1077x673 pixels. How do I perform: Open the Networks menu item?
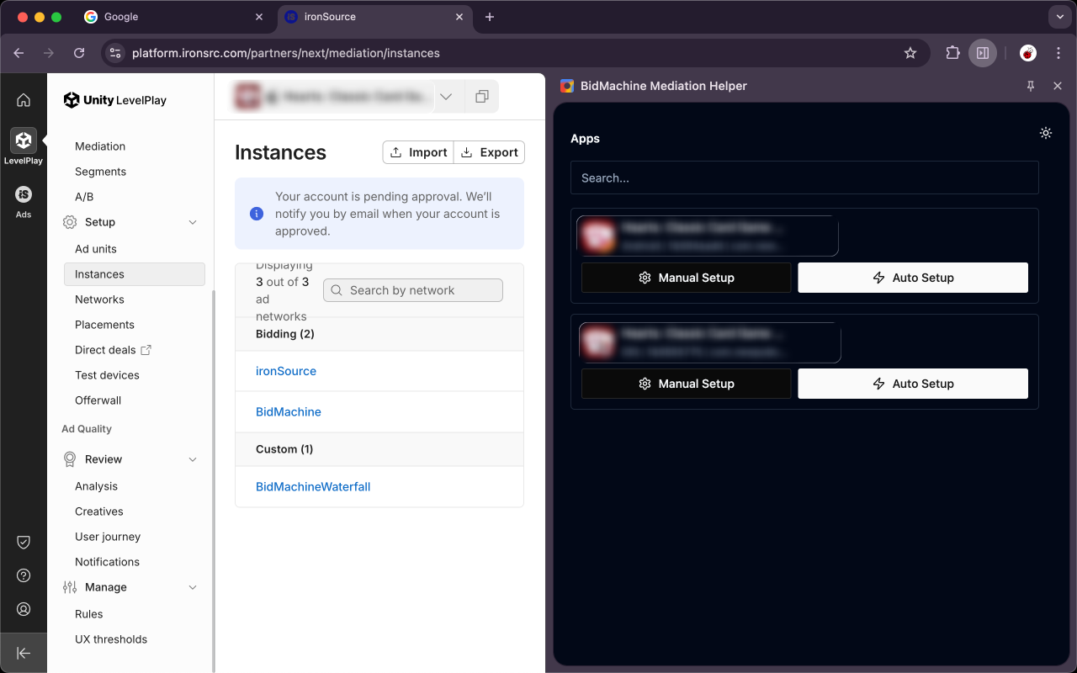(x=99, y=299)
